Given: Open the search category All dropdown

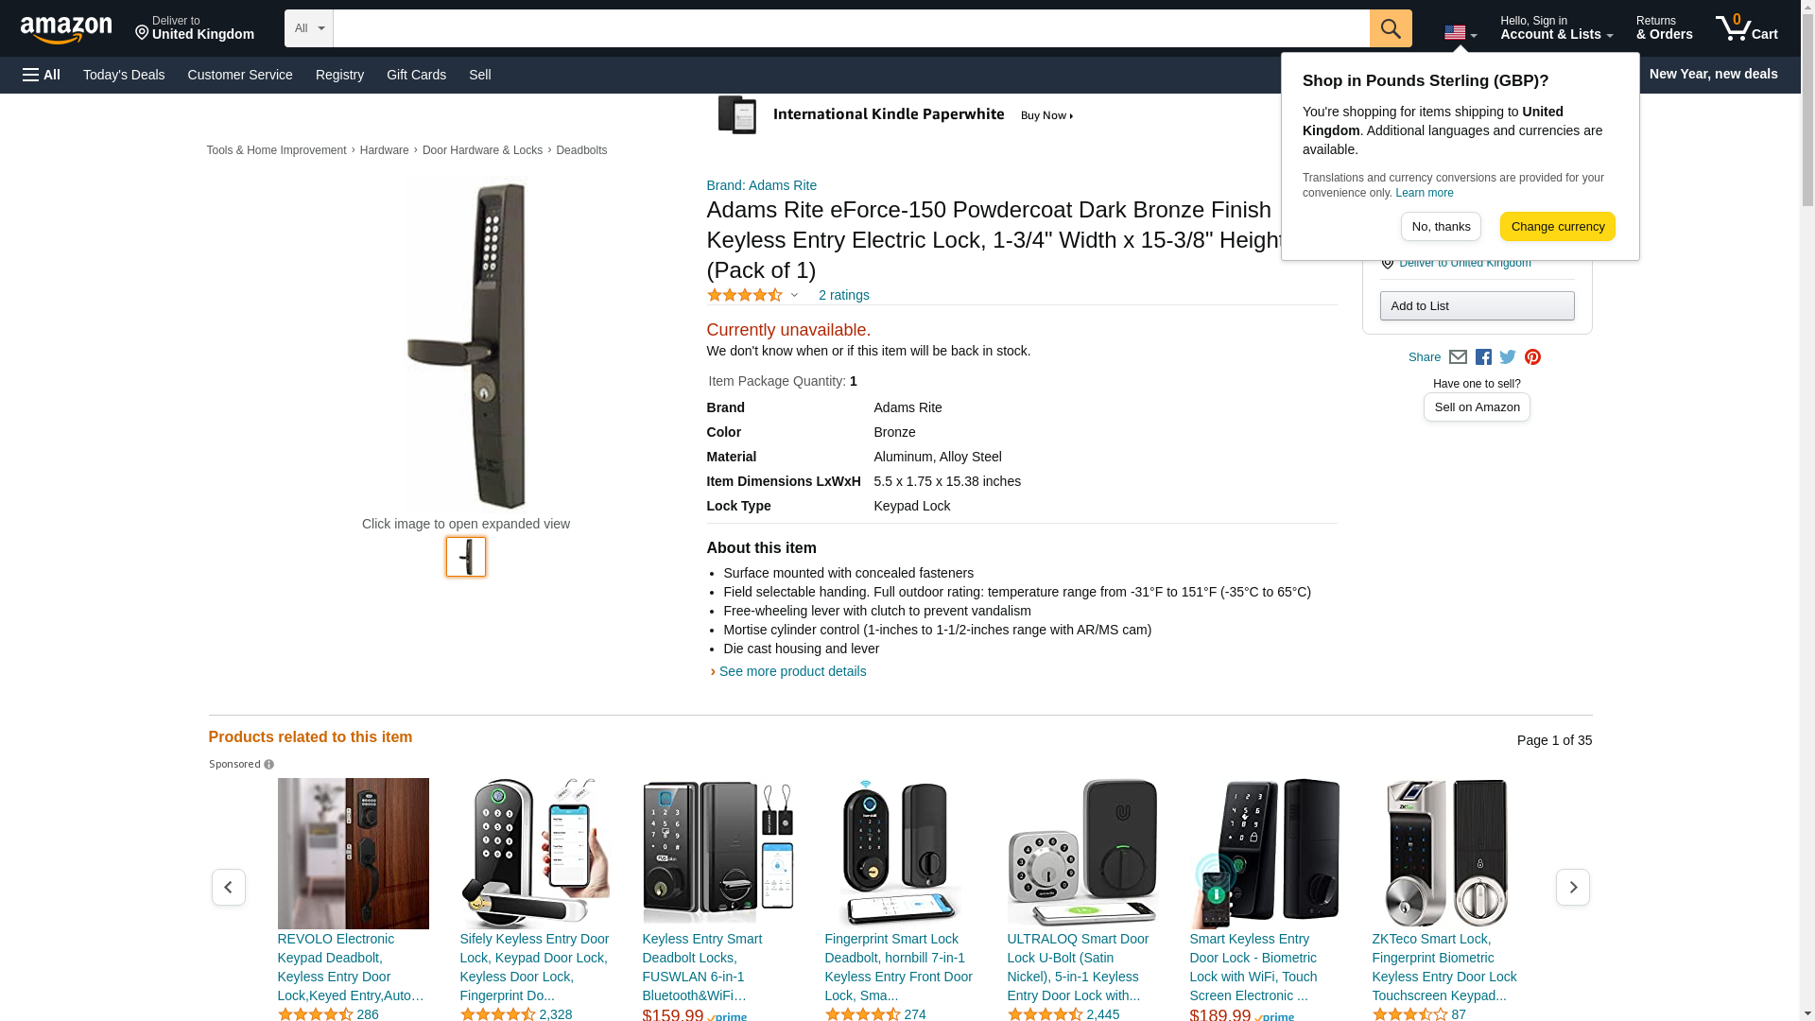Looking at the screenshot, I should 308,28.
